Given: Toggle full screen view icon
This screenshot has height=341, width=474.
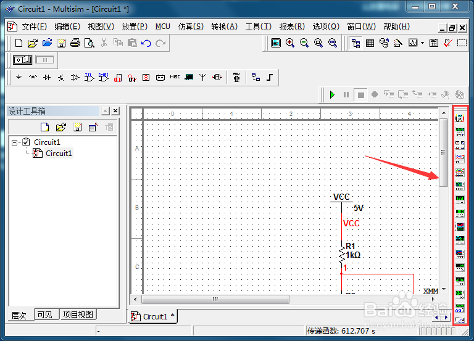Looking at the screenshot, I should click(276, 43).
